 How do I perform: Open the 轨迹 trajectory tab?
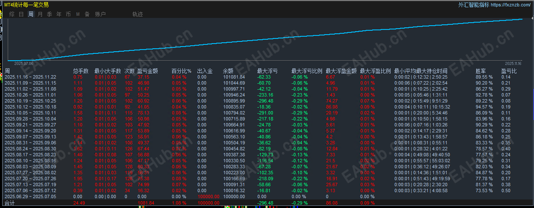pos(138,14)
